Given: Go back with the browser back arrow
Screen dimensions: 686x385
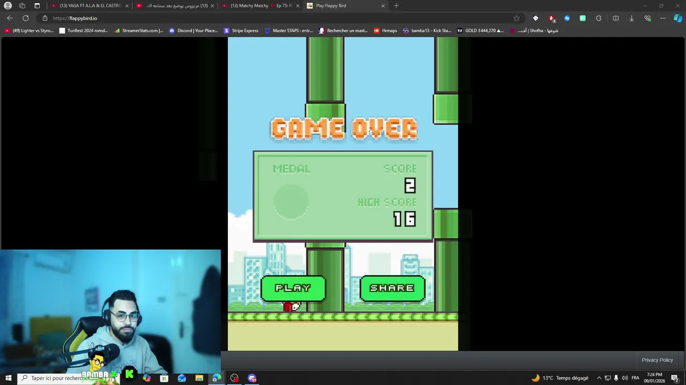Looking at the screenshot, I should click(x=10, y=18).
